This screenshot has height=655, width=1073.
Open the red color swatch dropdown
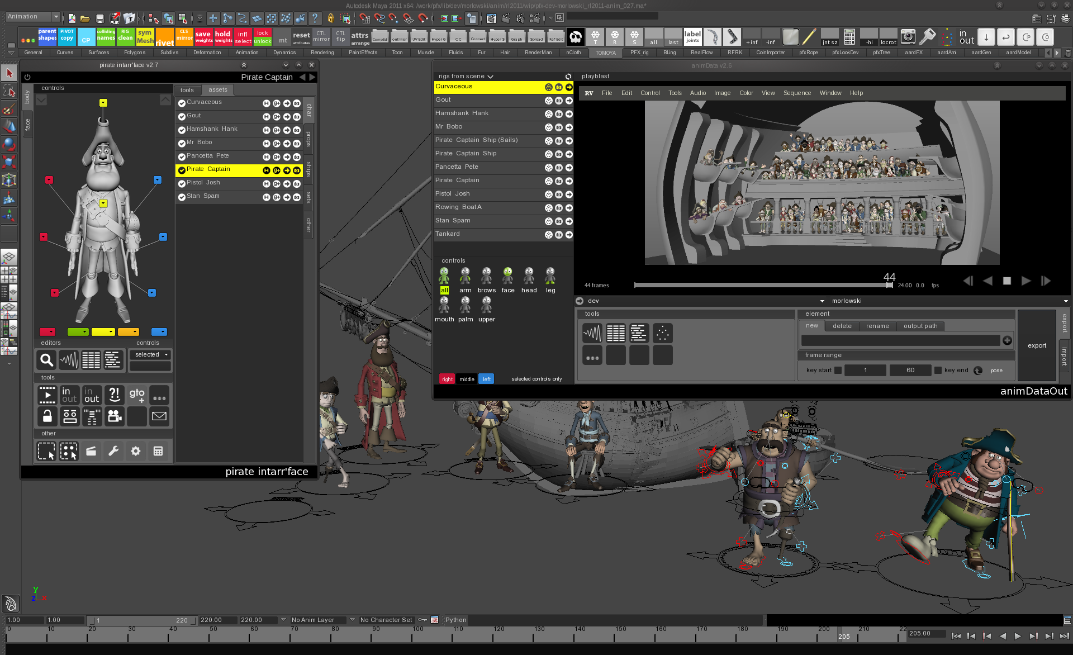point(48,332)
